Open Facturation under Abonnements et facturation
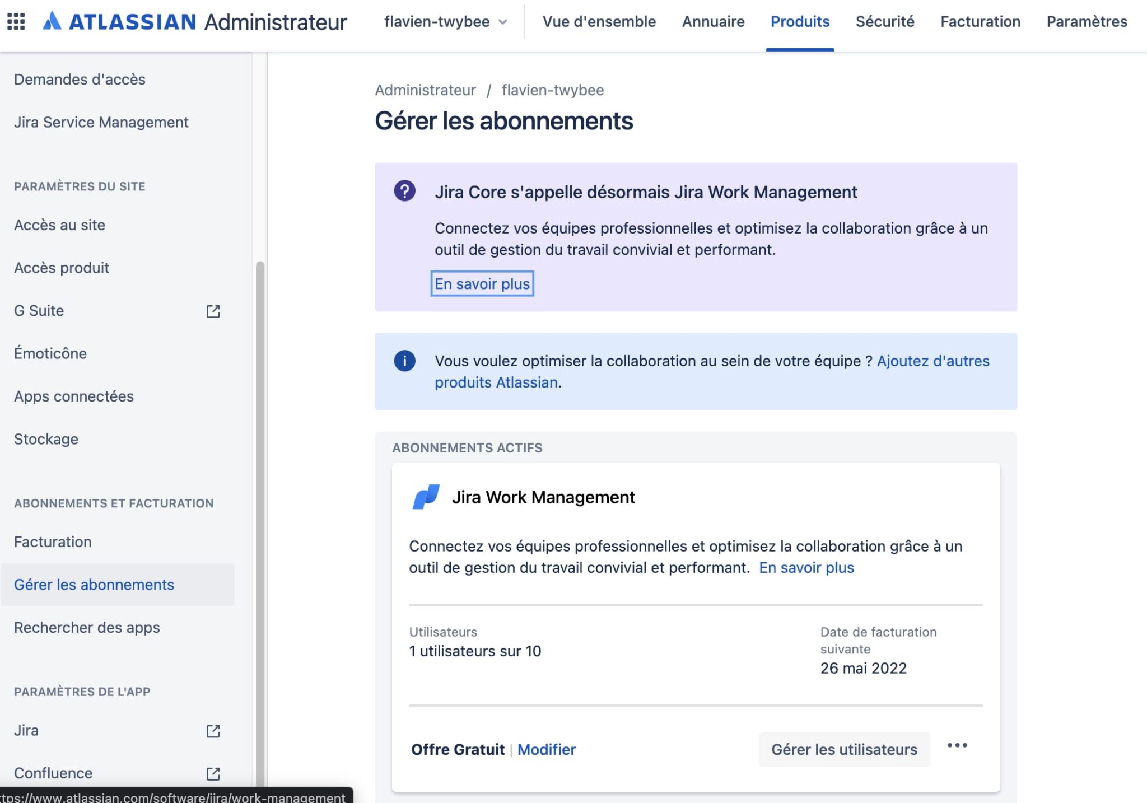 [x=118, y=542]
